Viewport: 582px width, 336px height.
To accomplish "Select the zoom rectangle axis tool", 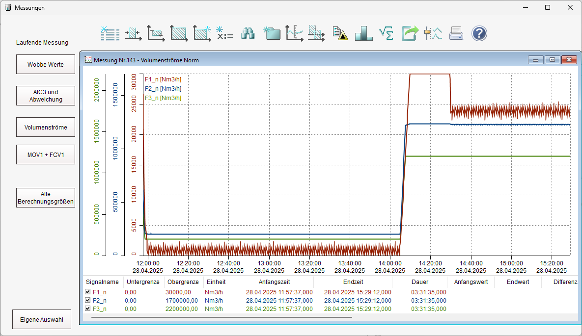I will coord(156,33).
